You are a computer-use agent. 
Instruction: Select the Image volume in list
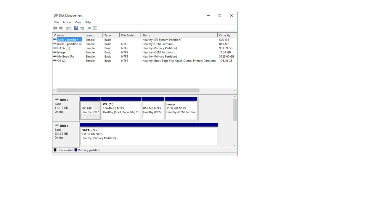coord(61,52)
